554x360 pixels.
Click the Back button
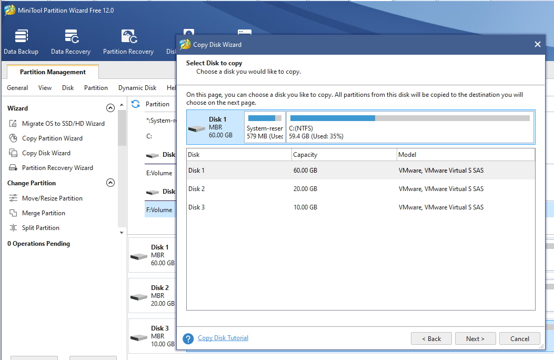(431, 338)
